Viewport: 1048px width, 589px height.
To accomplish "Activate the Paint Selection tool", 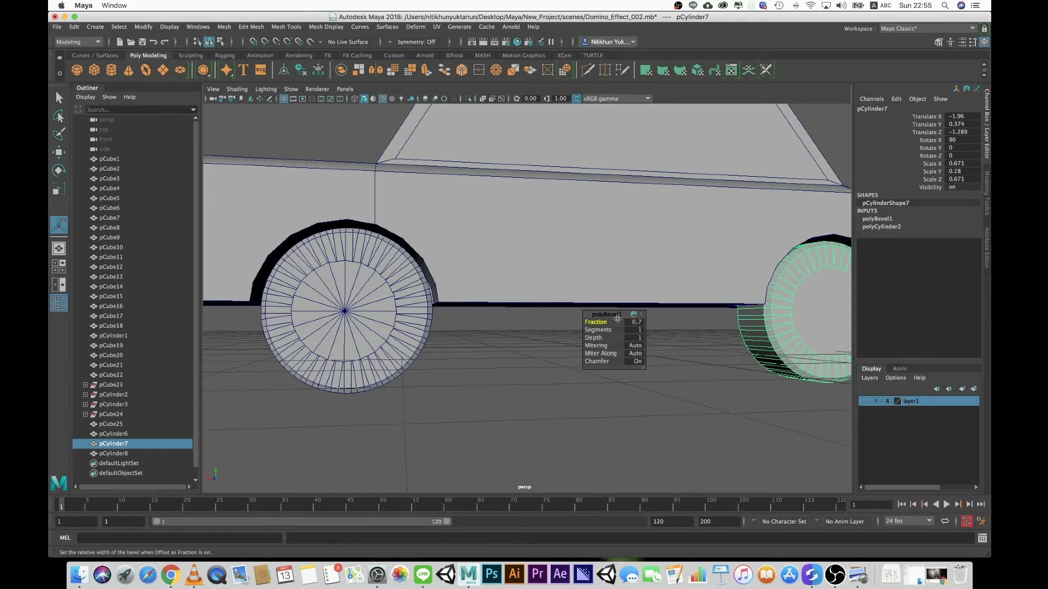I will 59,134.
